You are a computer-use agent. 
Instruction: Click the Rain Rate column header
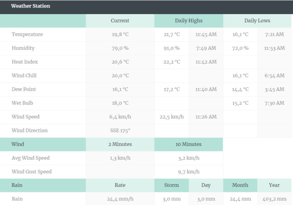(x=120, y=185)
